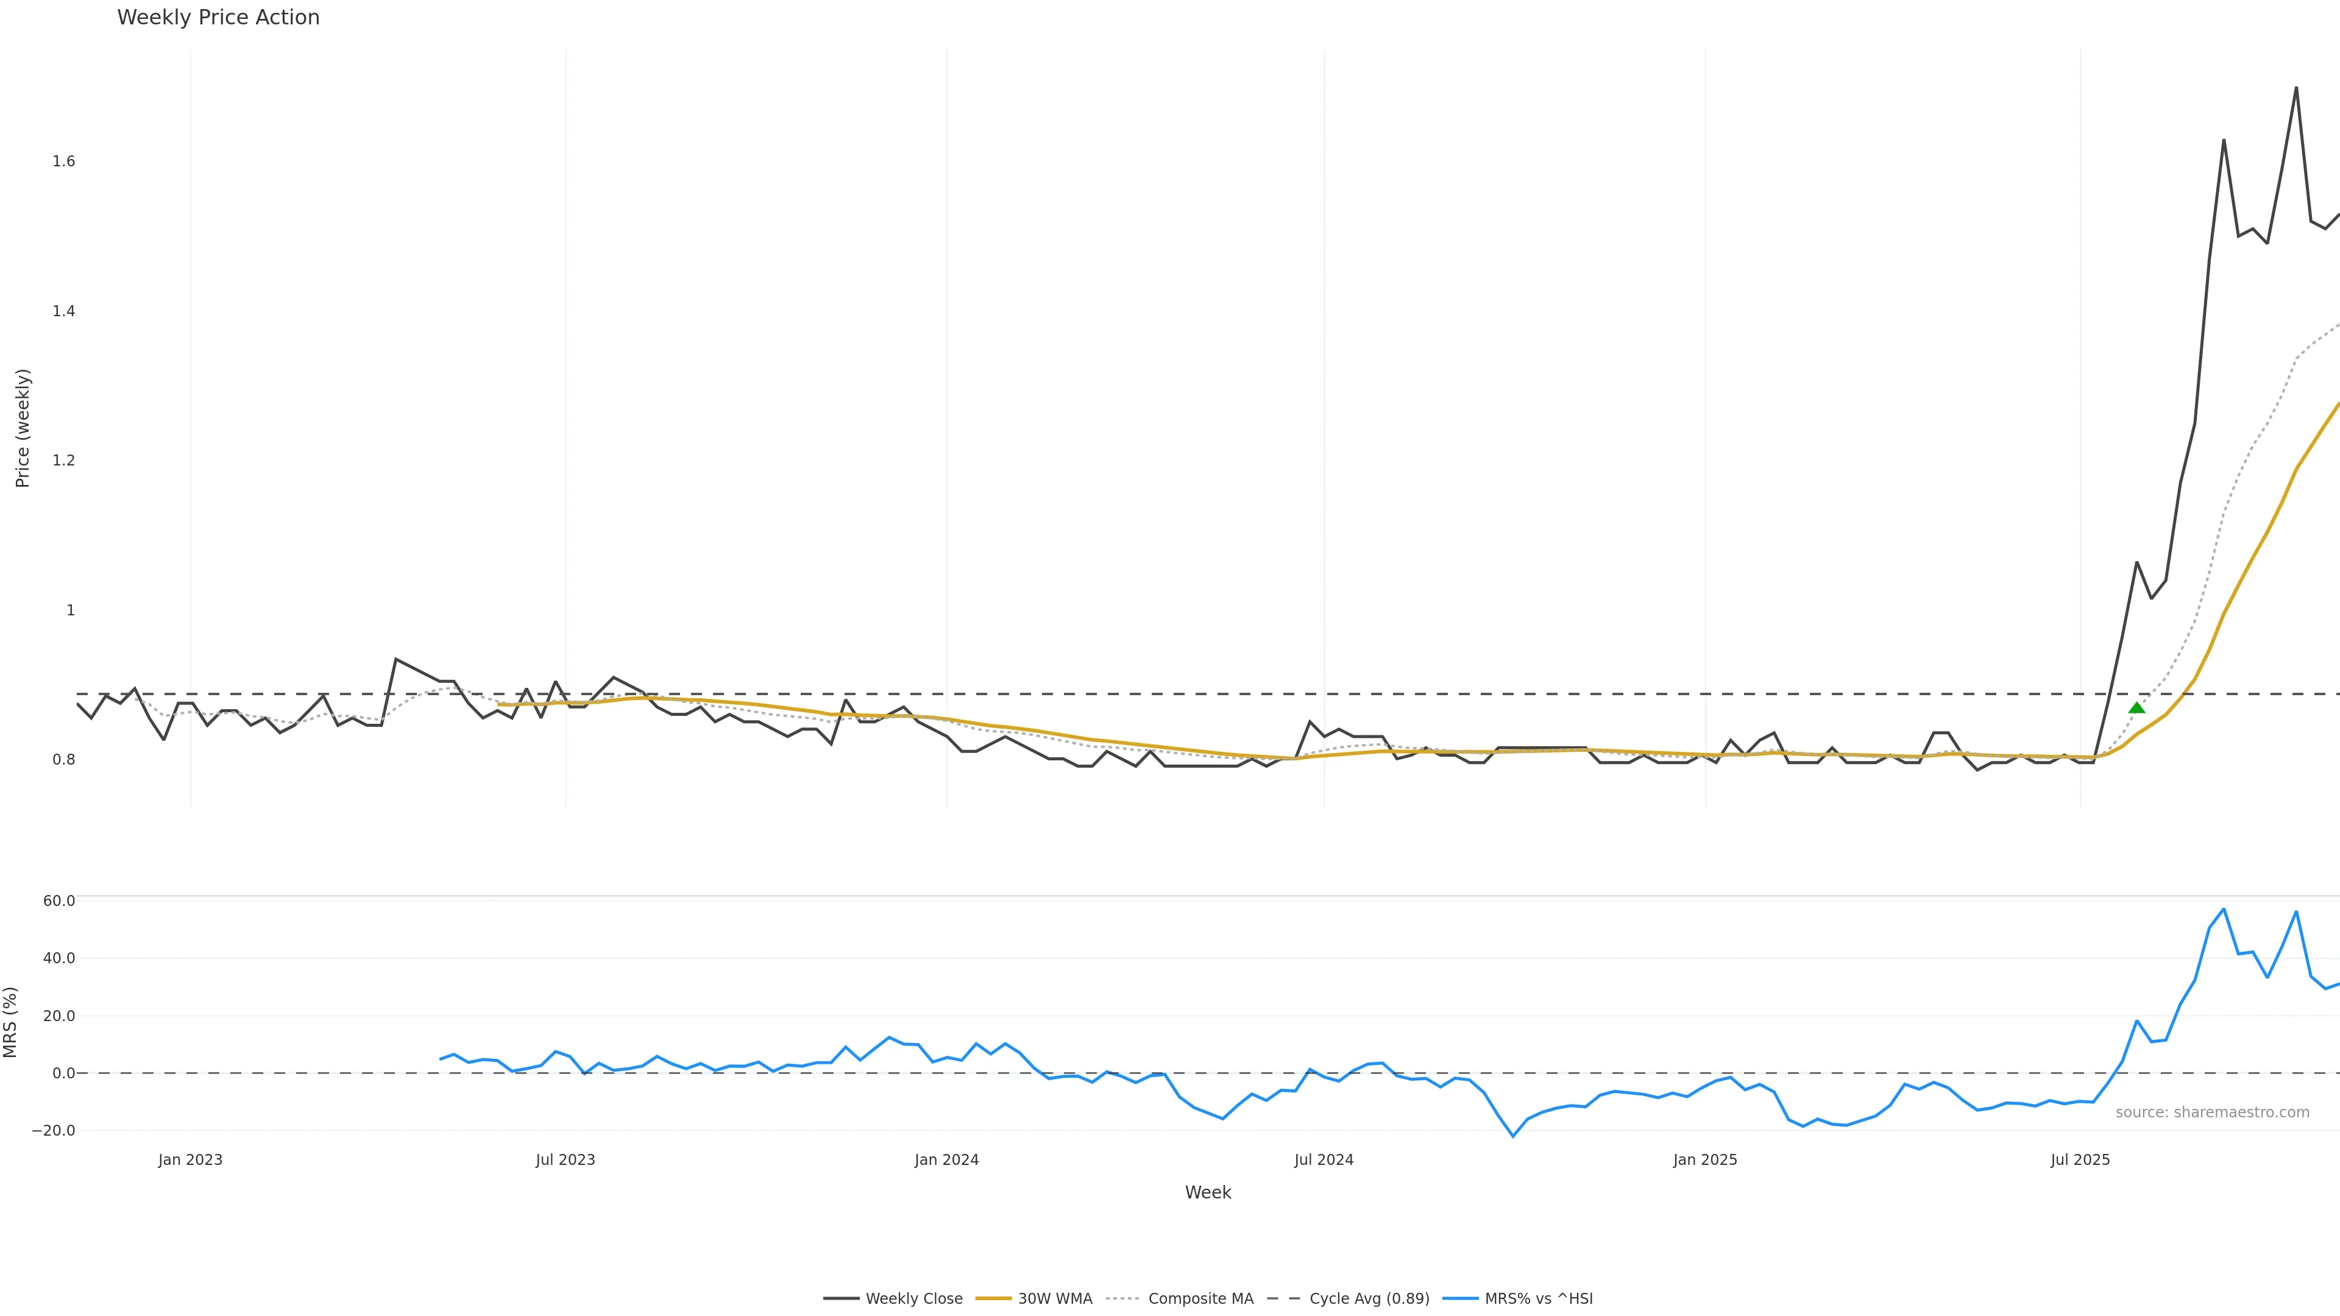
Task: Click the Week x-axis title
Action: click(x=1207, y=1192)
